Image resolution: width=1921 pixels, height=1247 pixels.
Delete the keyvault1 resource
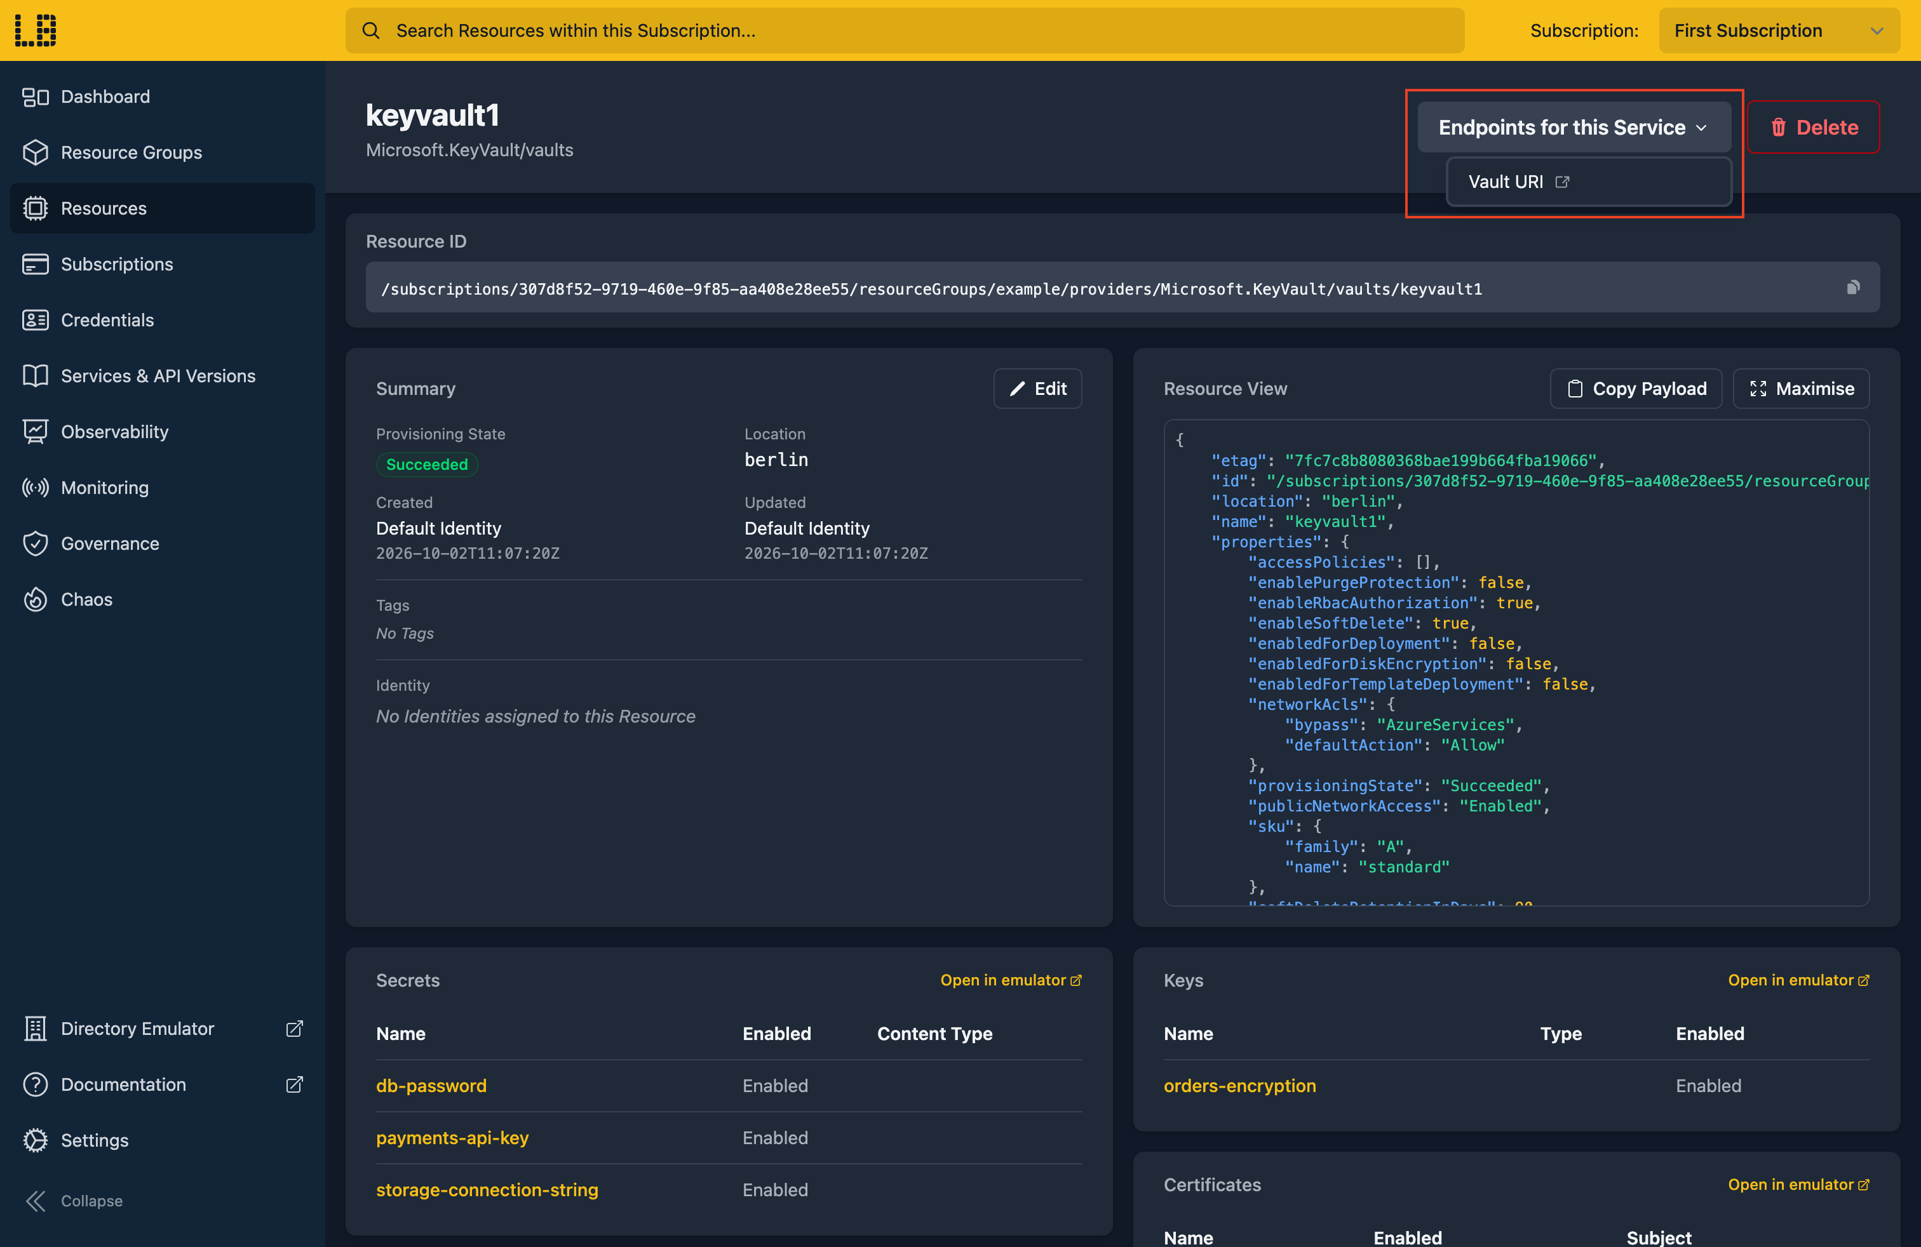coord(1814,128)
